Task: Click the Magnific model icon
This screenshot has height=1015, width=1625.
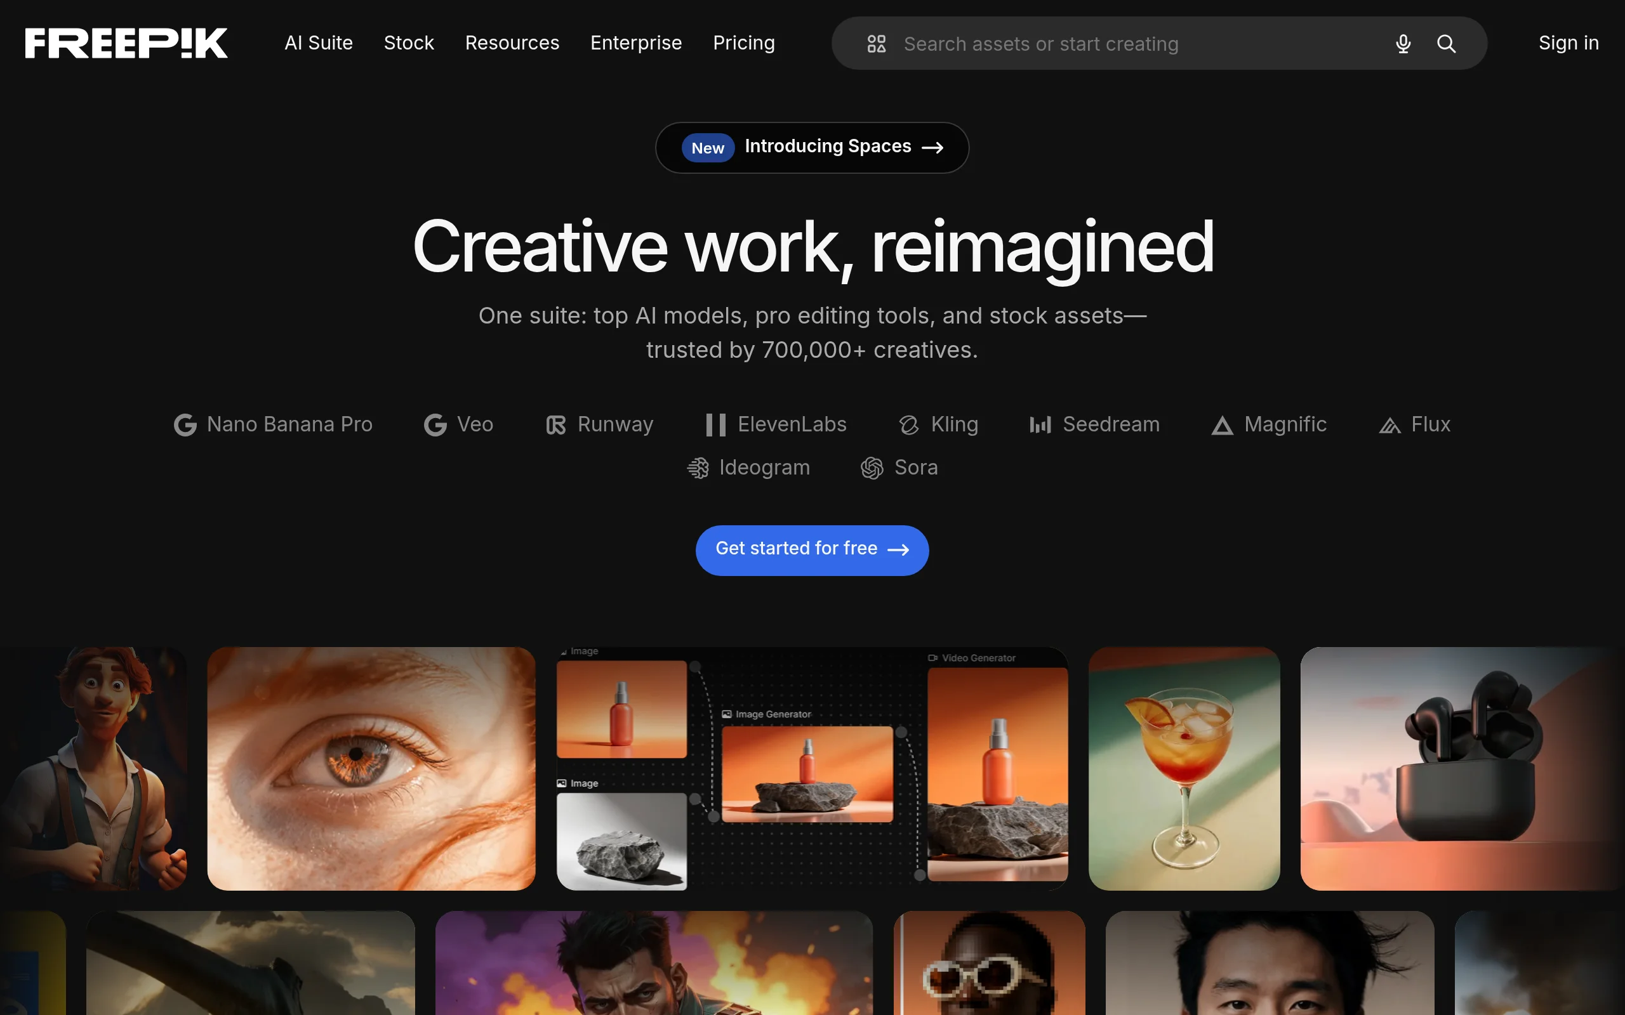Action: 1221,424
